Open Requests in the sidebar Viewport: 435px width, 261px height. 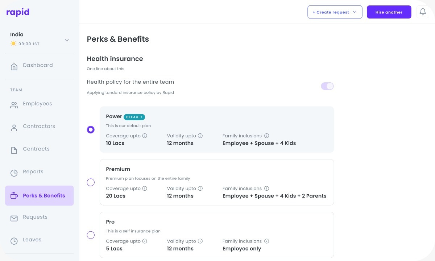click(35, 217)
